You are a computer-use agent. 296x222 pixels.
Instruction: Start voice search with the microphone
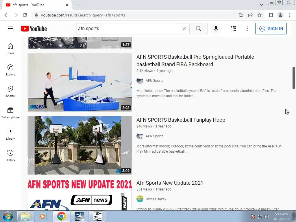(216, 29)
